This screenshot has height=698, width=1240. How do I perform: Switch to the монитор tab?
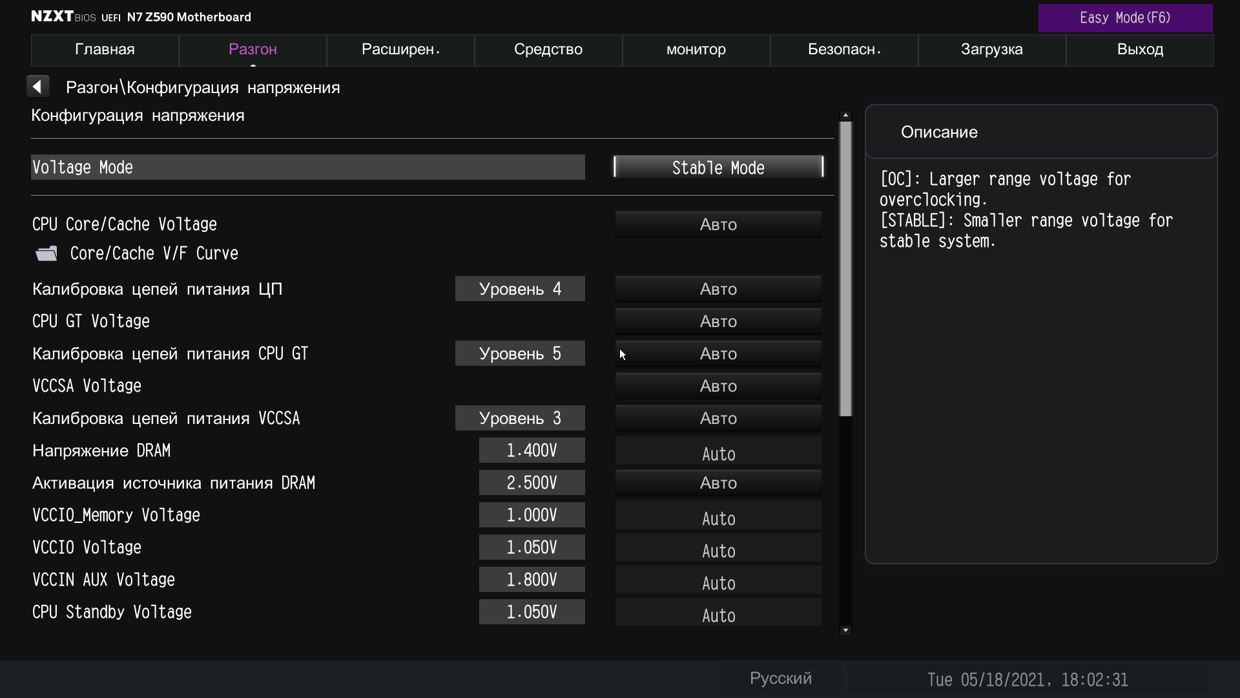[696, 50]
